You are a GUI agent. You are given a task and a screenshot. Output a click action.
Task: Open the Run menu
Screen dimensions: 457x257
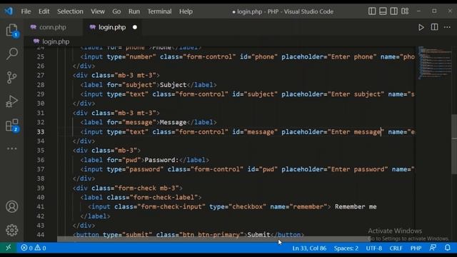[134, 11]
